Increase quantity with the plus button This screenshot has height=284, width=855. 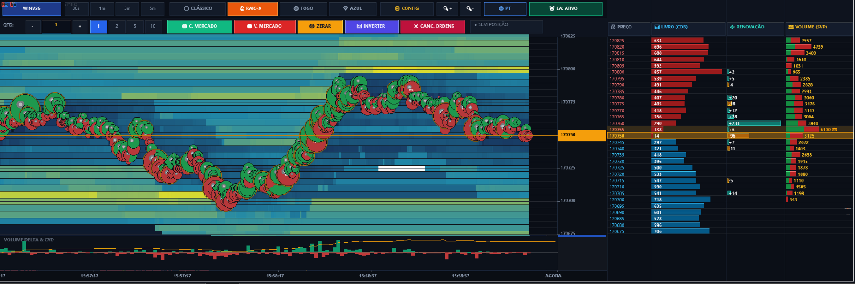[80, 26]
